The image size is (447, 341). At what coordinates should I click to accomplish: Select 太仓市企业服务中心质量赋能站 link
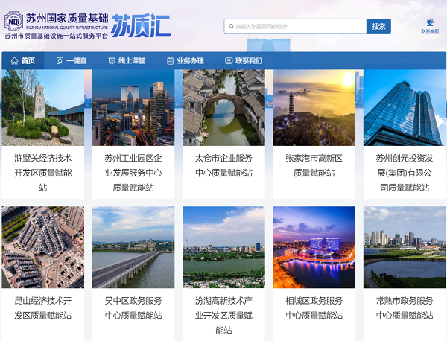pos(223,165)
